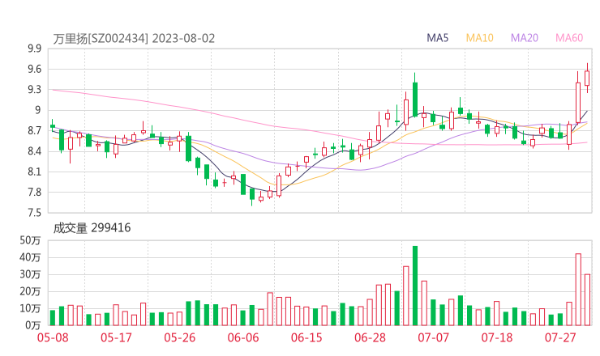The width and height of the screenshot is (600, 356).
Task: Click the 9.6 price axis label
Action: pyautogui.click(x=34, y=69)
